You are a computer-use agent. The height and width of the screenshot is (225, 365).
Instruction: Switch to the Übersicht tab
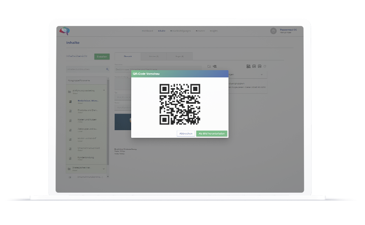128,57
